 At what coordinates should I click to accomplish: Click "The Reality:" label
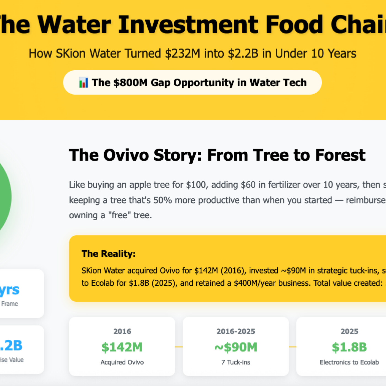[x=108, y=254]
